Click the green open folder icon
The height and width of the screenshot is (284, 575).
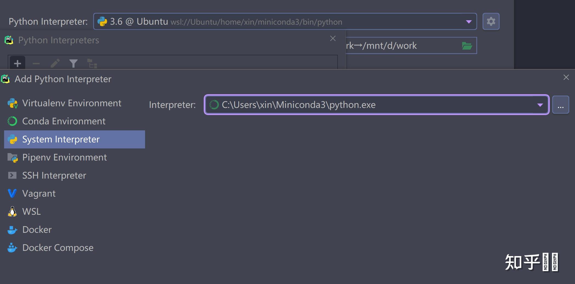point(467,45)
